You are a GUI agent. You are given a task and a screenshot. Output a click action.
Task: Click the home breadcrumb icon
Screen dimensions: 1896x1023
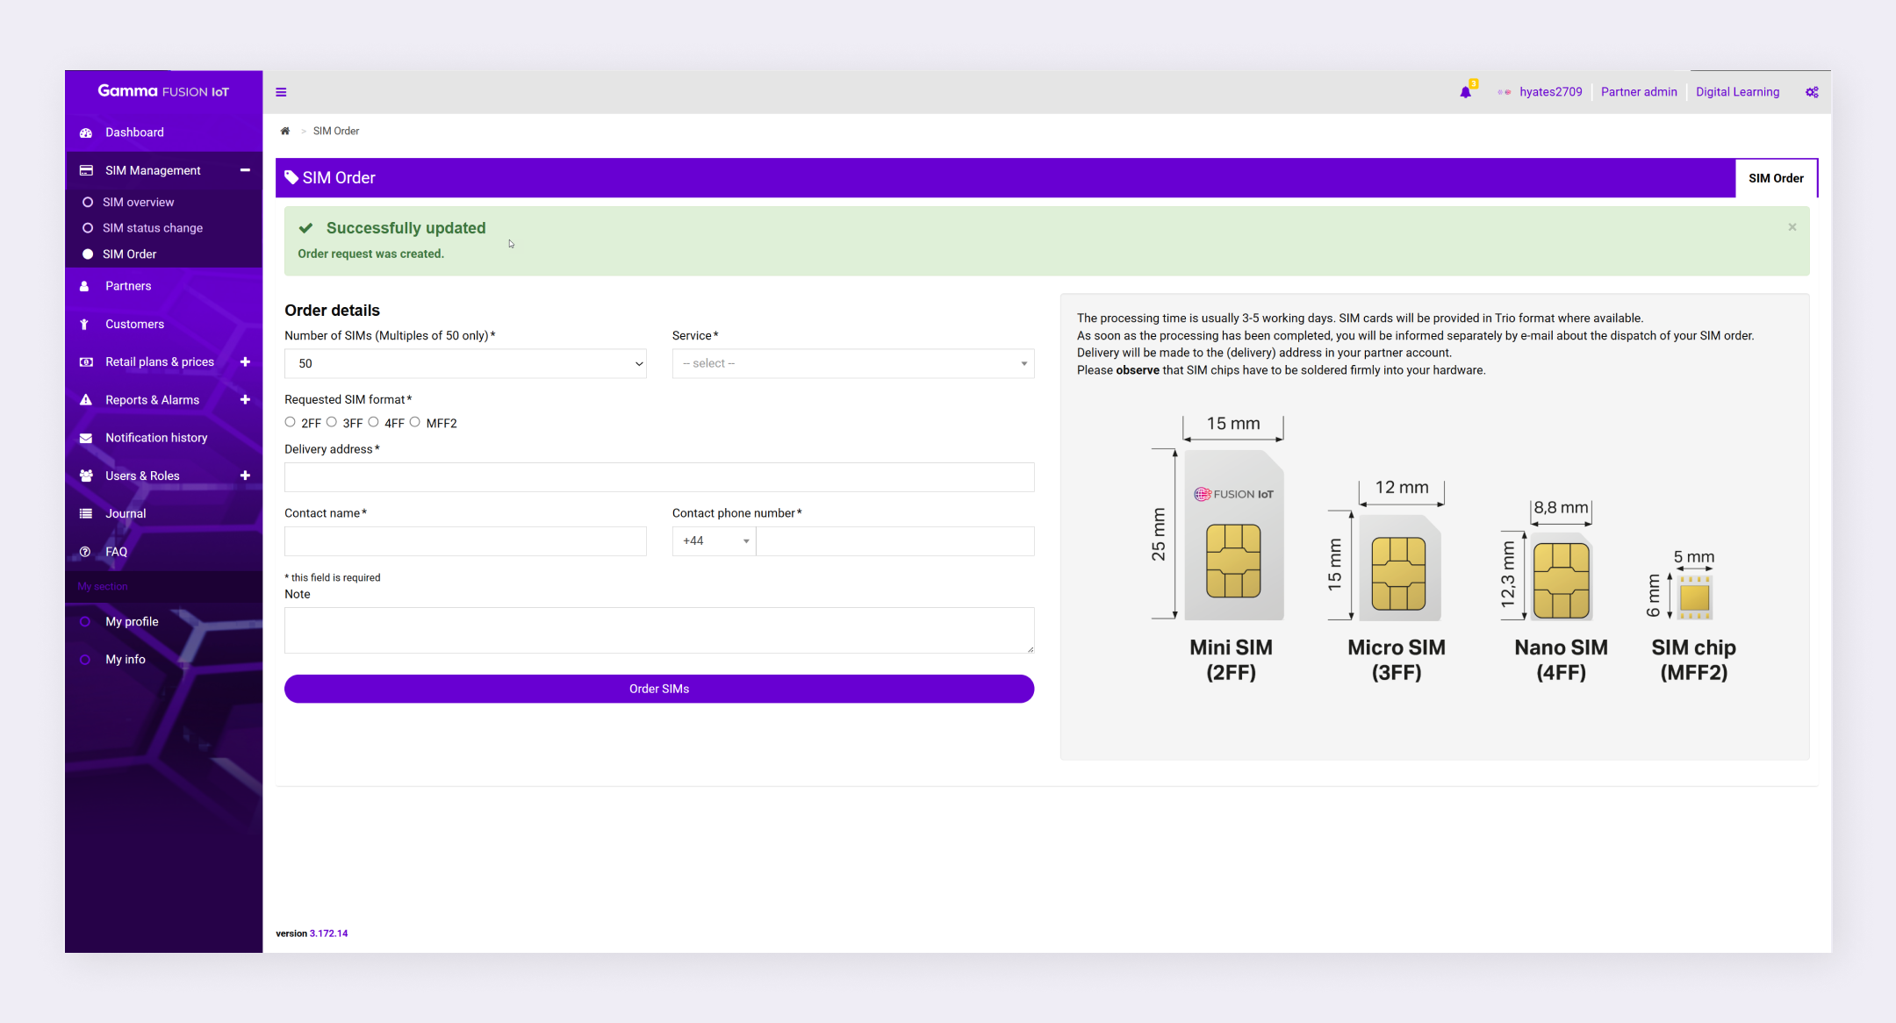285,131
